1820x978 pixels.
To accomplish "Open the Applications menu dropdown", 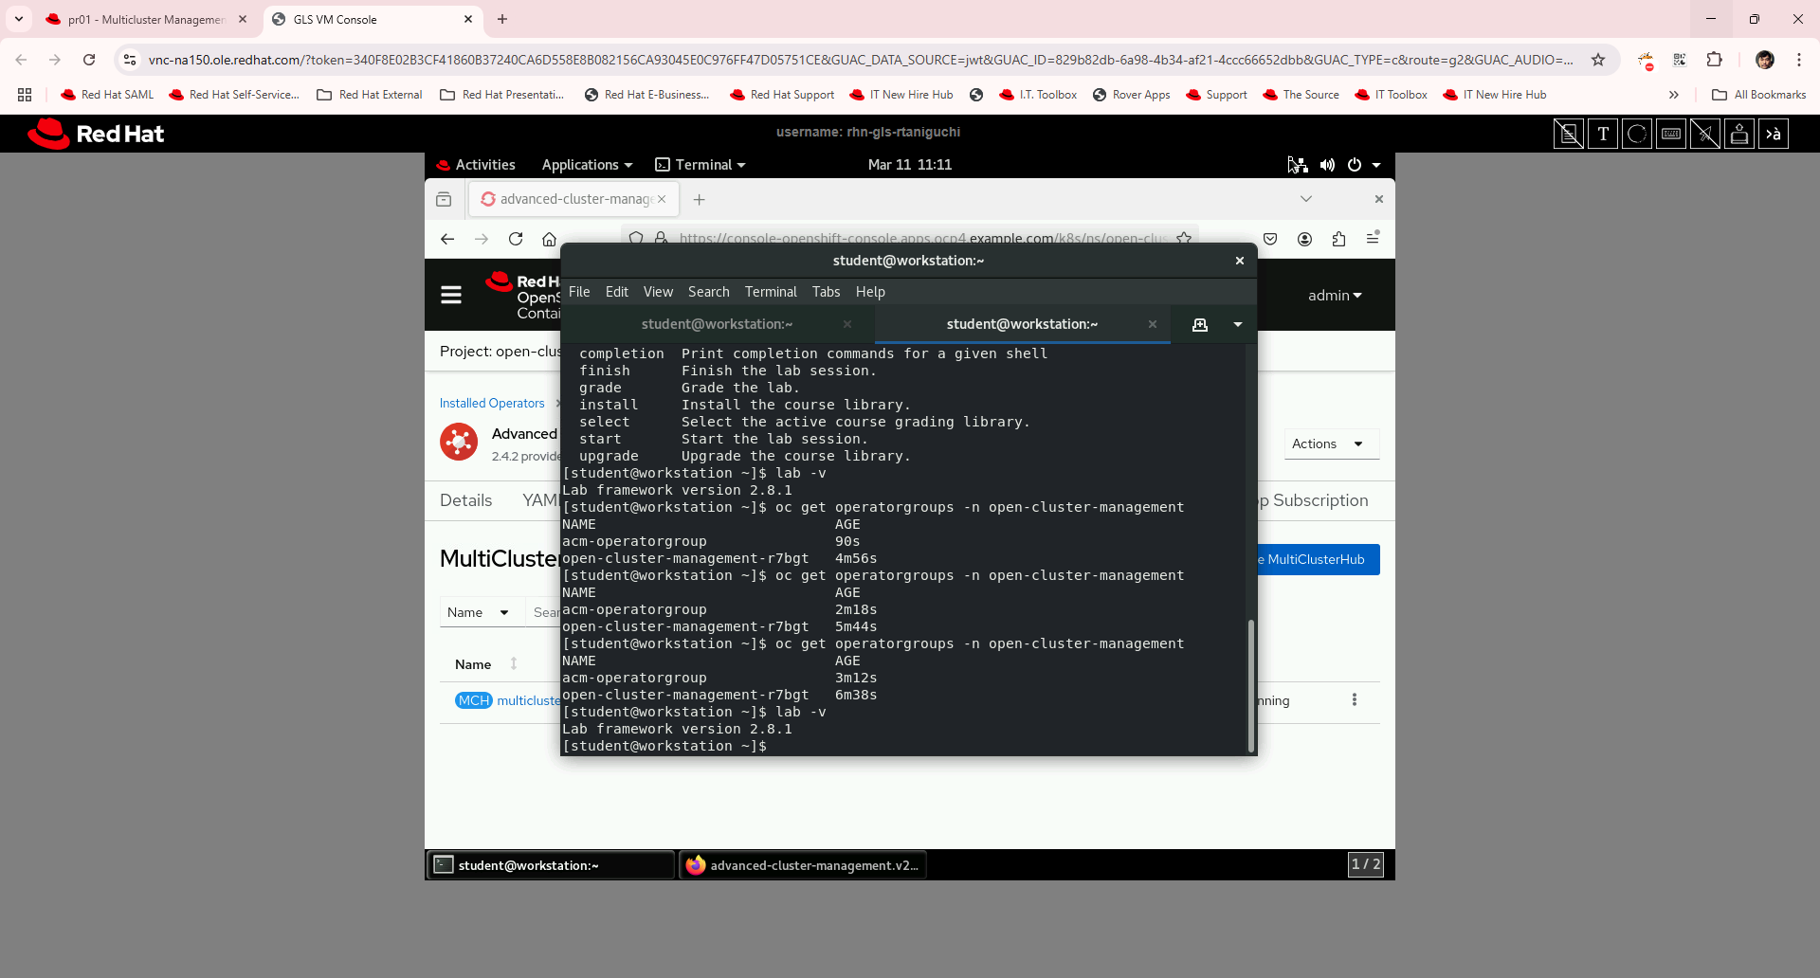I will click(x=587, y=165).
